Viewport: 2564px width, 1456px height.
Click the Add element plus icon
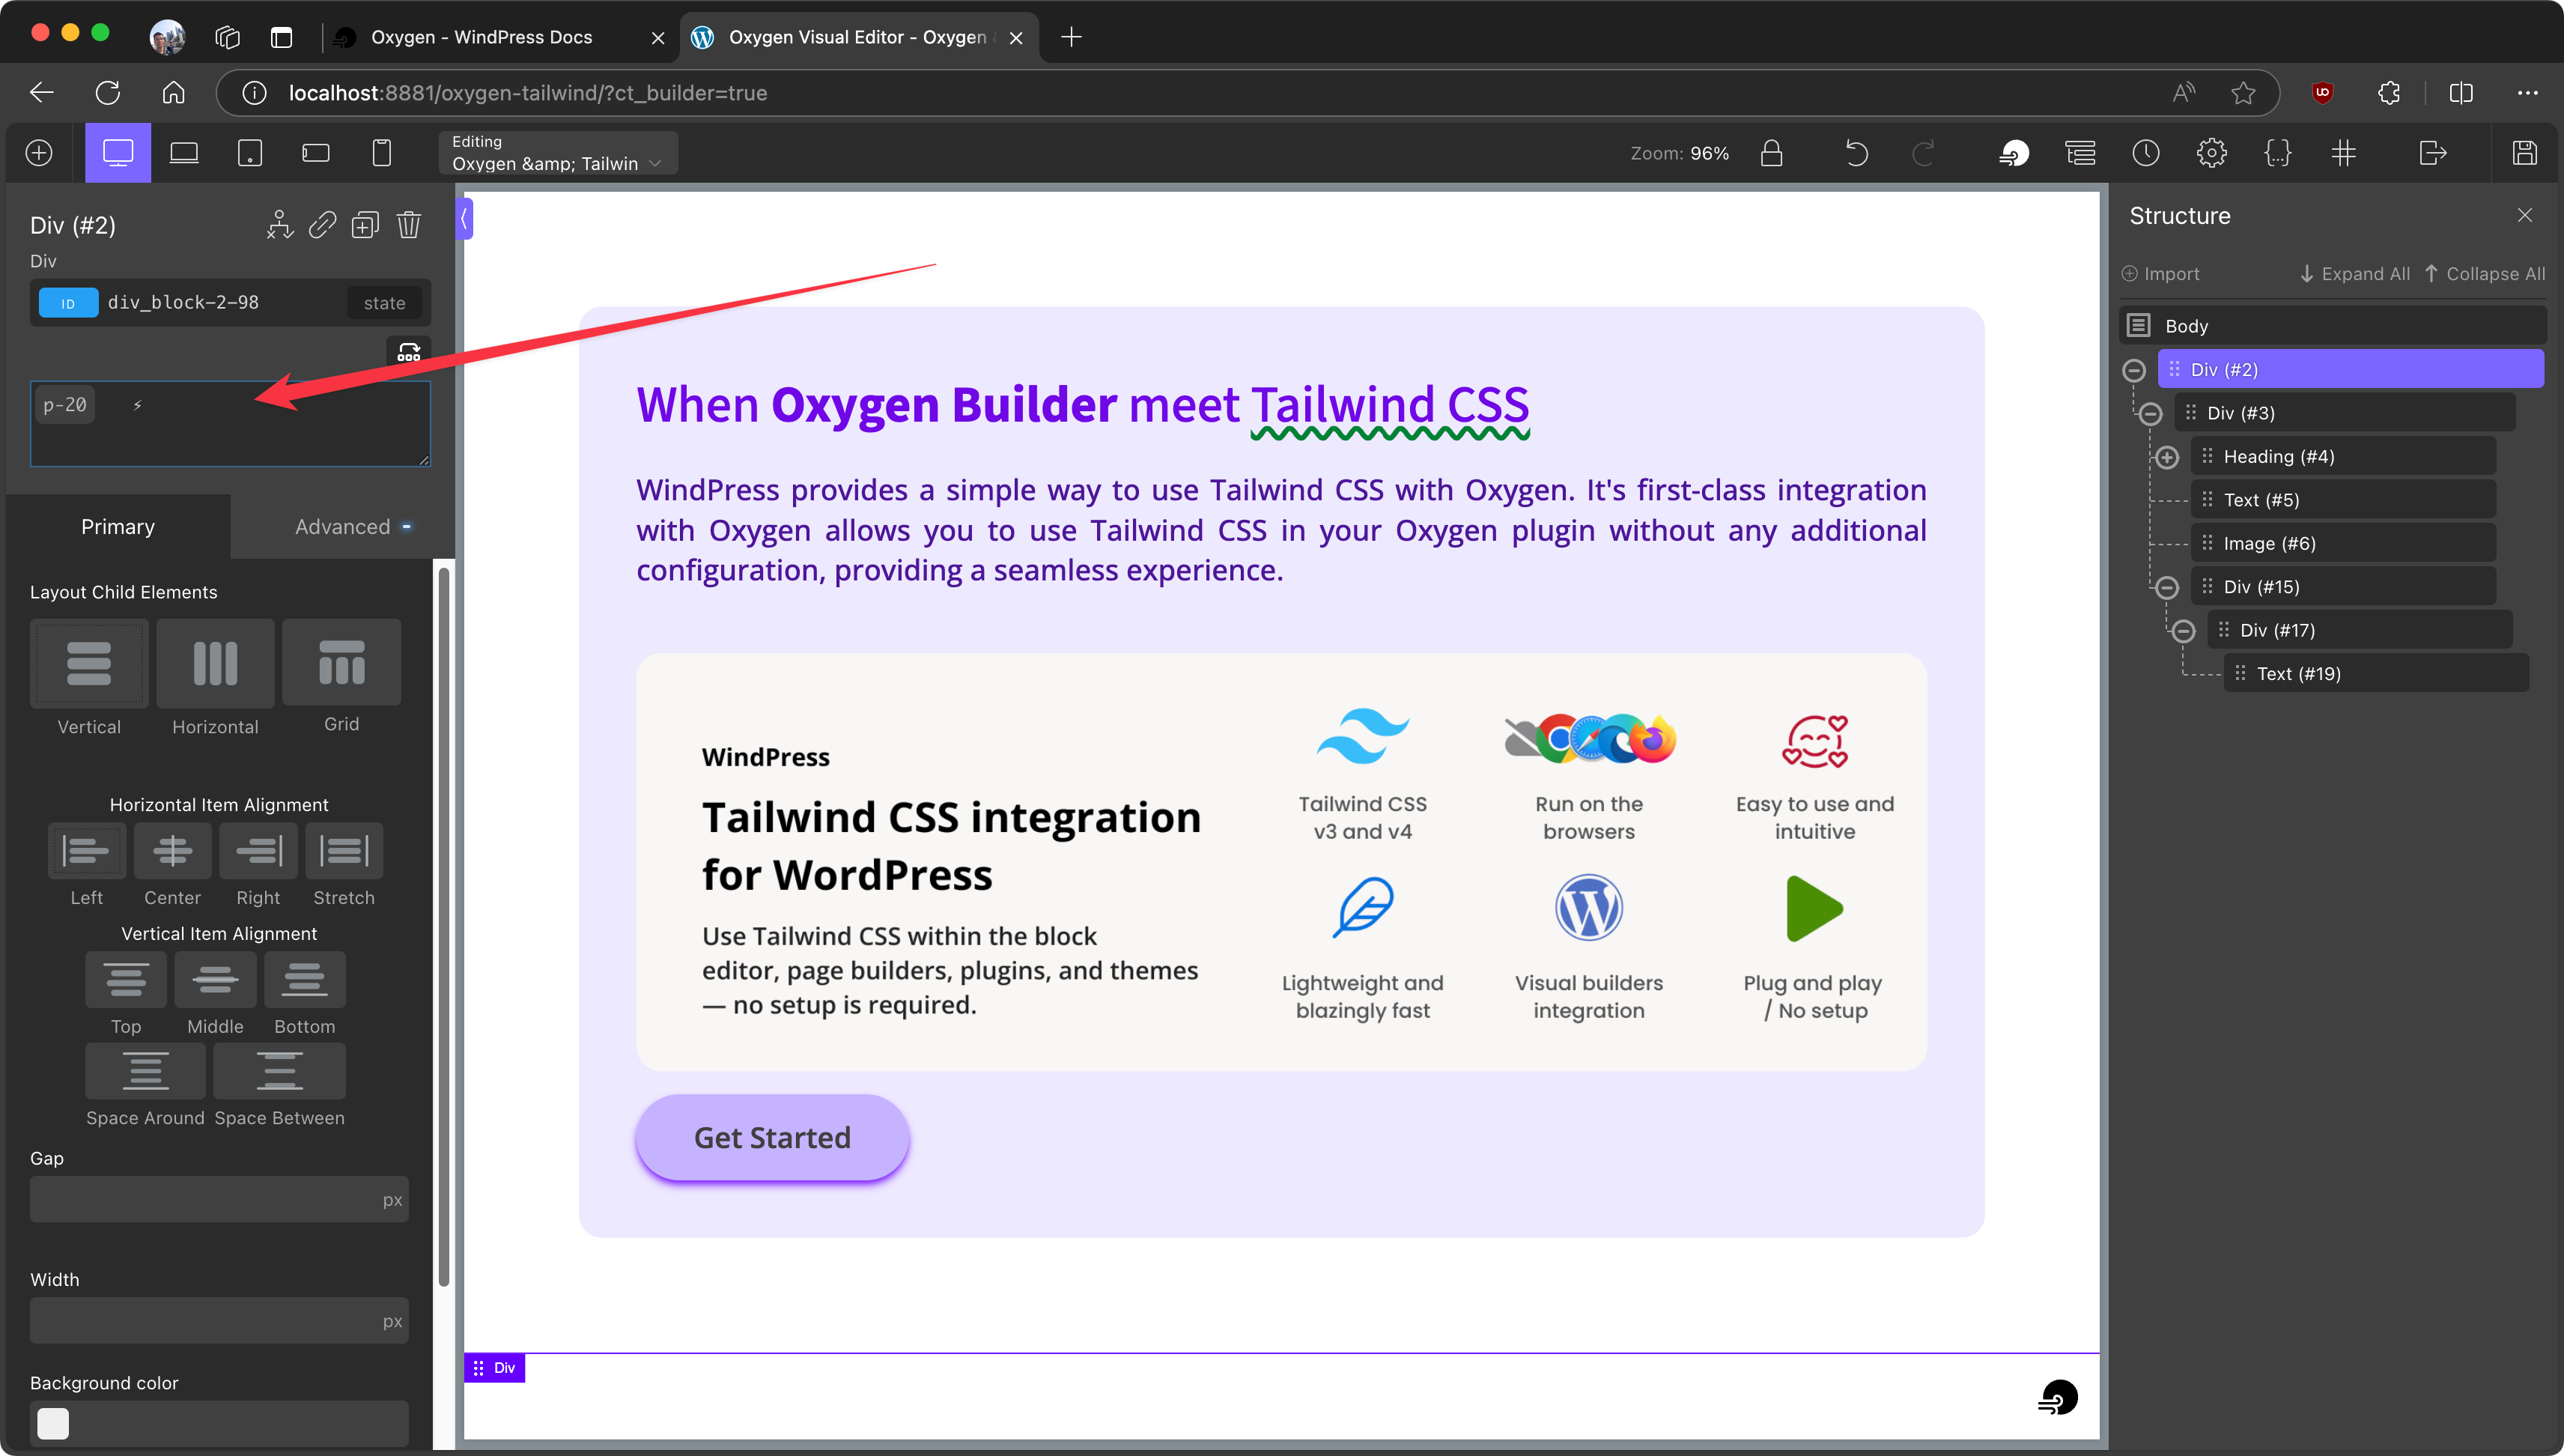39,153
